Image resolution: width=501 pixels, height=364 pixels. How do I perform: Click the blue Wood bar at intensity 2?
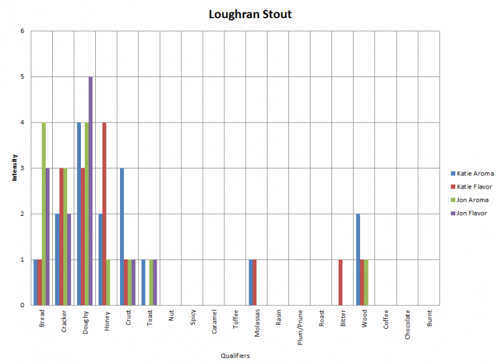point(359,259)
